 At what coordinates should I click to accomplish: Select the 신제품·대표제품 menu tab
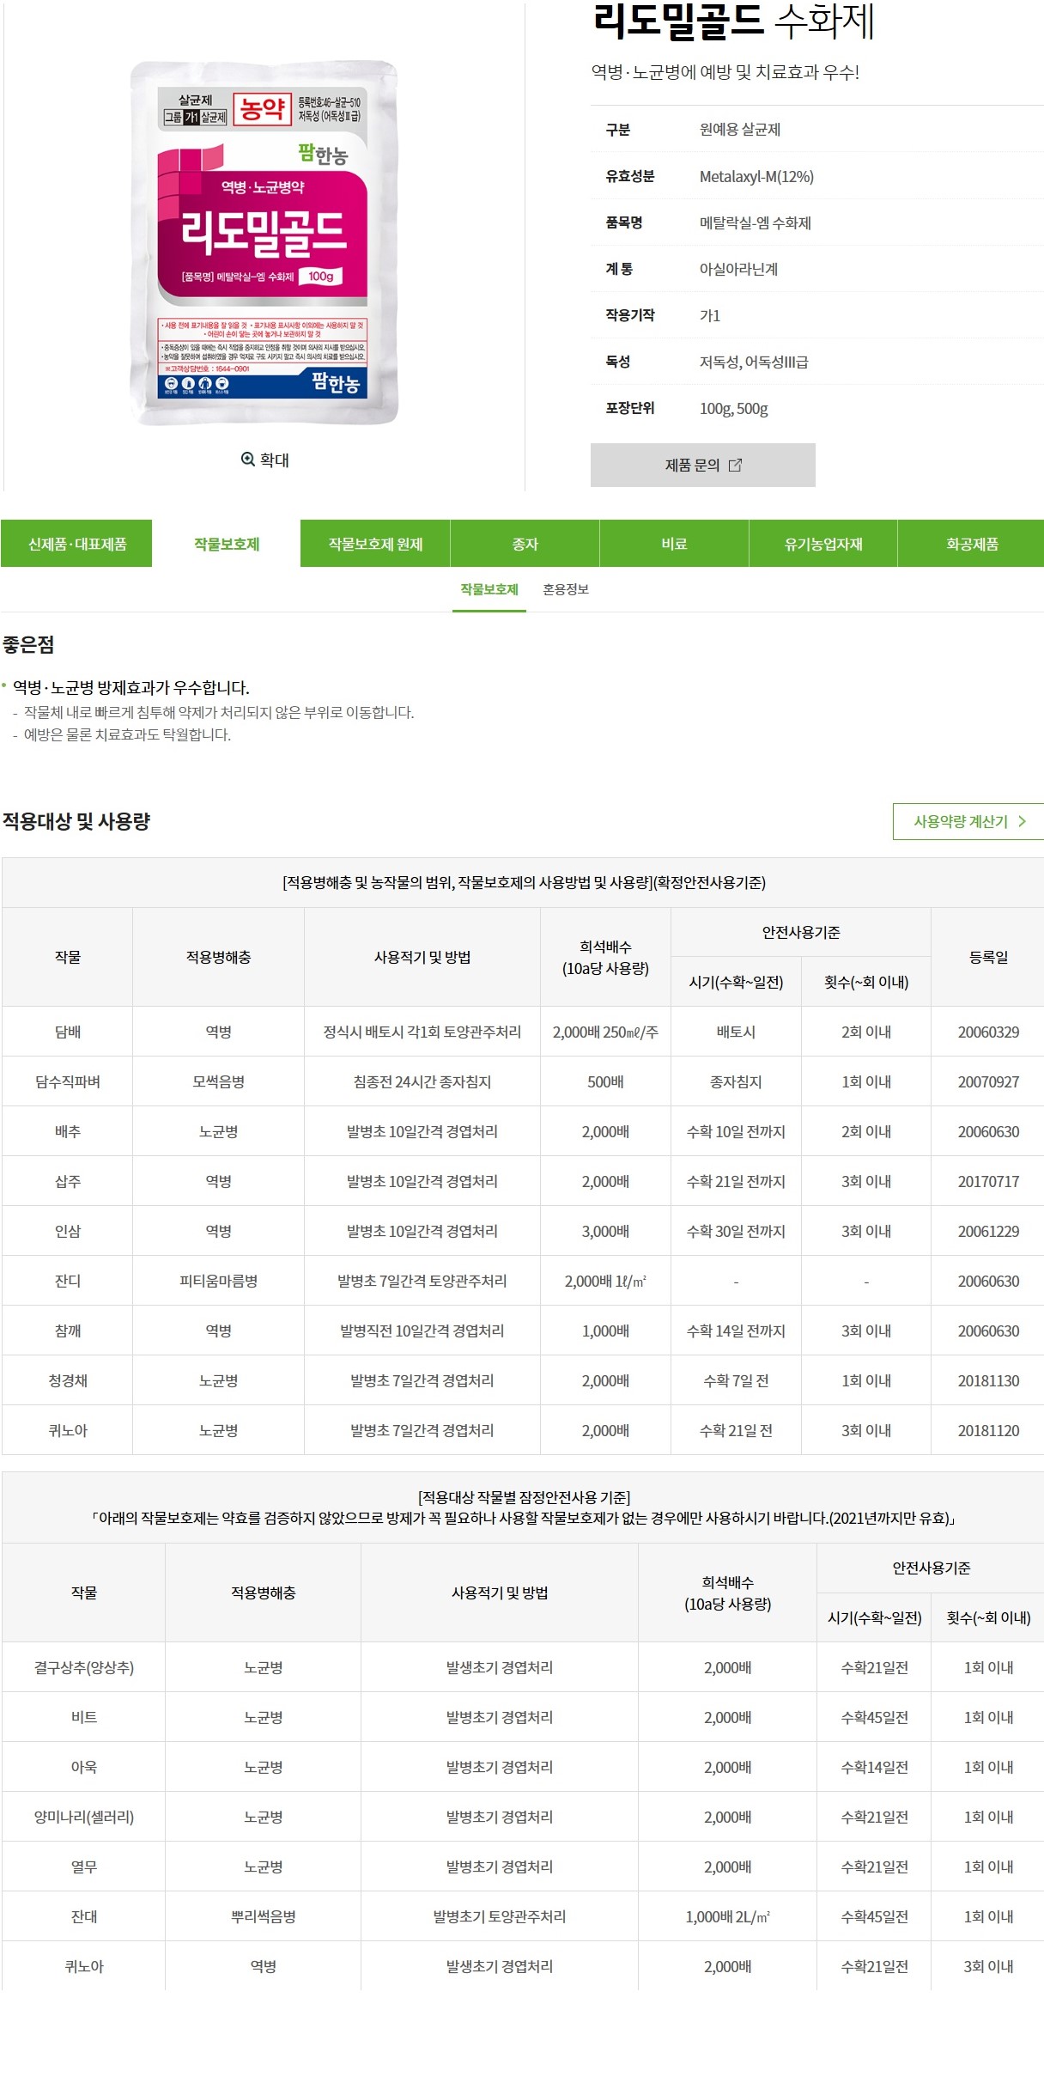pos(76,544)
